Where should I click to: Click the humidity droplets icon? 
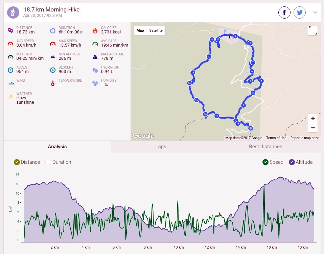point(95,83)
